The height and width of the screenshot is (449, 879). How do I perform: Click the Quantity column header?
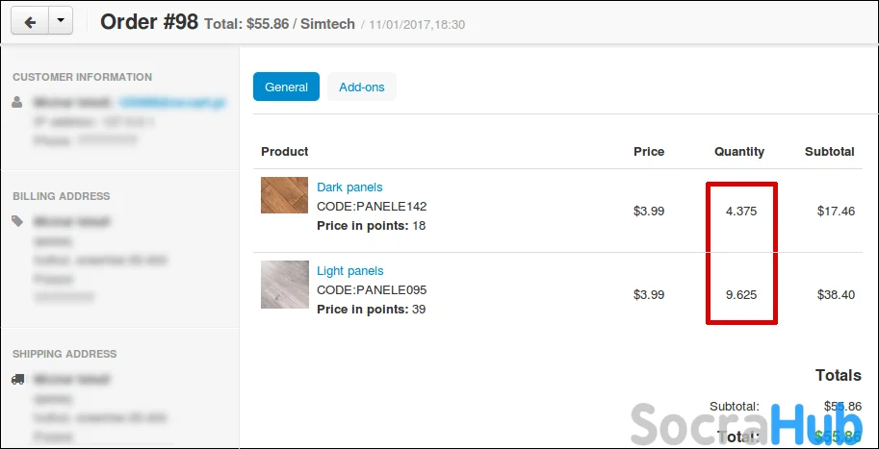pos(739,151)
